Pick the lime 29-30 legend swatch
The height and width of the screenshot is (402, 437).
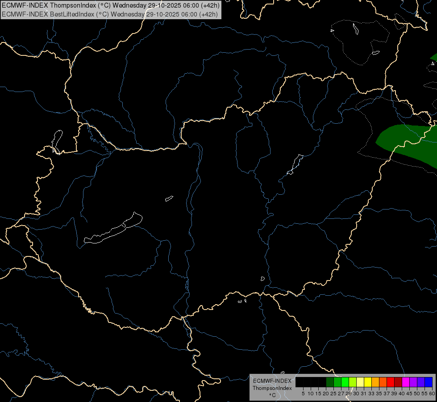353,382
